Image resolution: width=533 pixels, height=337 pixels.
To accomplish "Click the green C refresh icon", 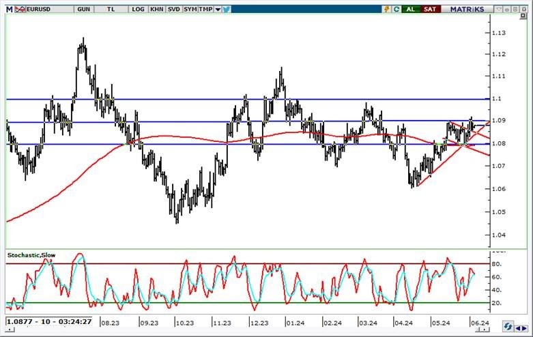I will (x=396, y=9).
